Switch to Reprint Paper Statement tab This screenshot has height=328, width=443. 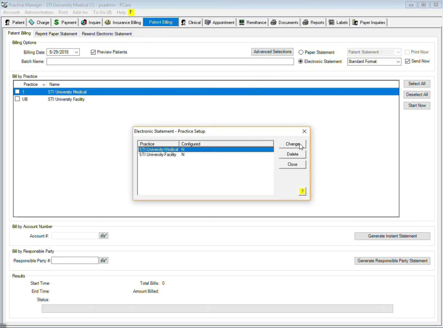[x=56, y=34]
